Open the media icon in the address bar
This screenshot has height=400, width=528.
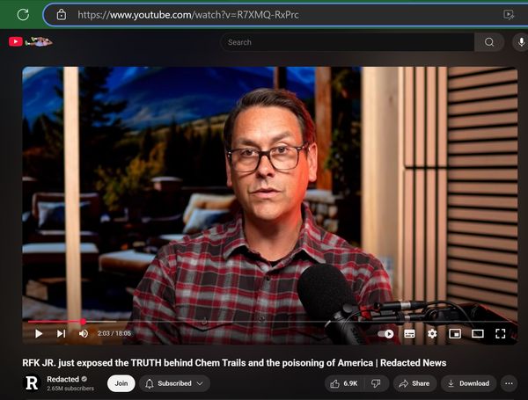(x=508, y=14)
